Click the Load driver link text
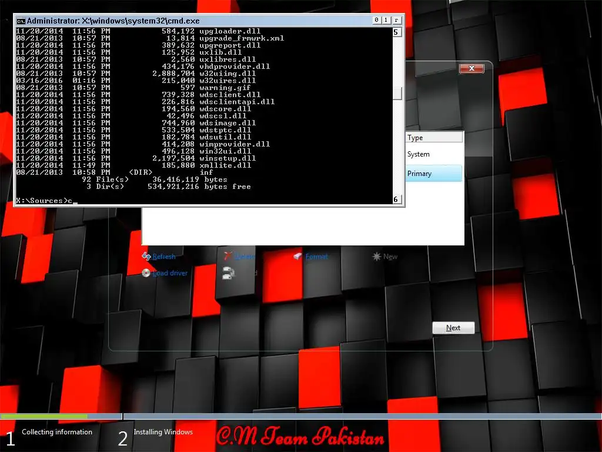The width and height of the screenshot is (602, 452). (170, 273)
